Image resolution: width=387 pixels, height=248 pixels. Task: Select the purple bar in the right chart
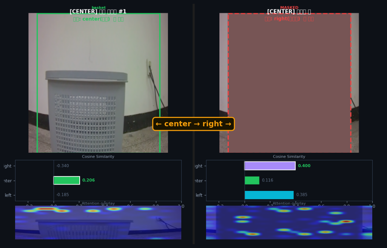click(x=270, y=166)
